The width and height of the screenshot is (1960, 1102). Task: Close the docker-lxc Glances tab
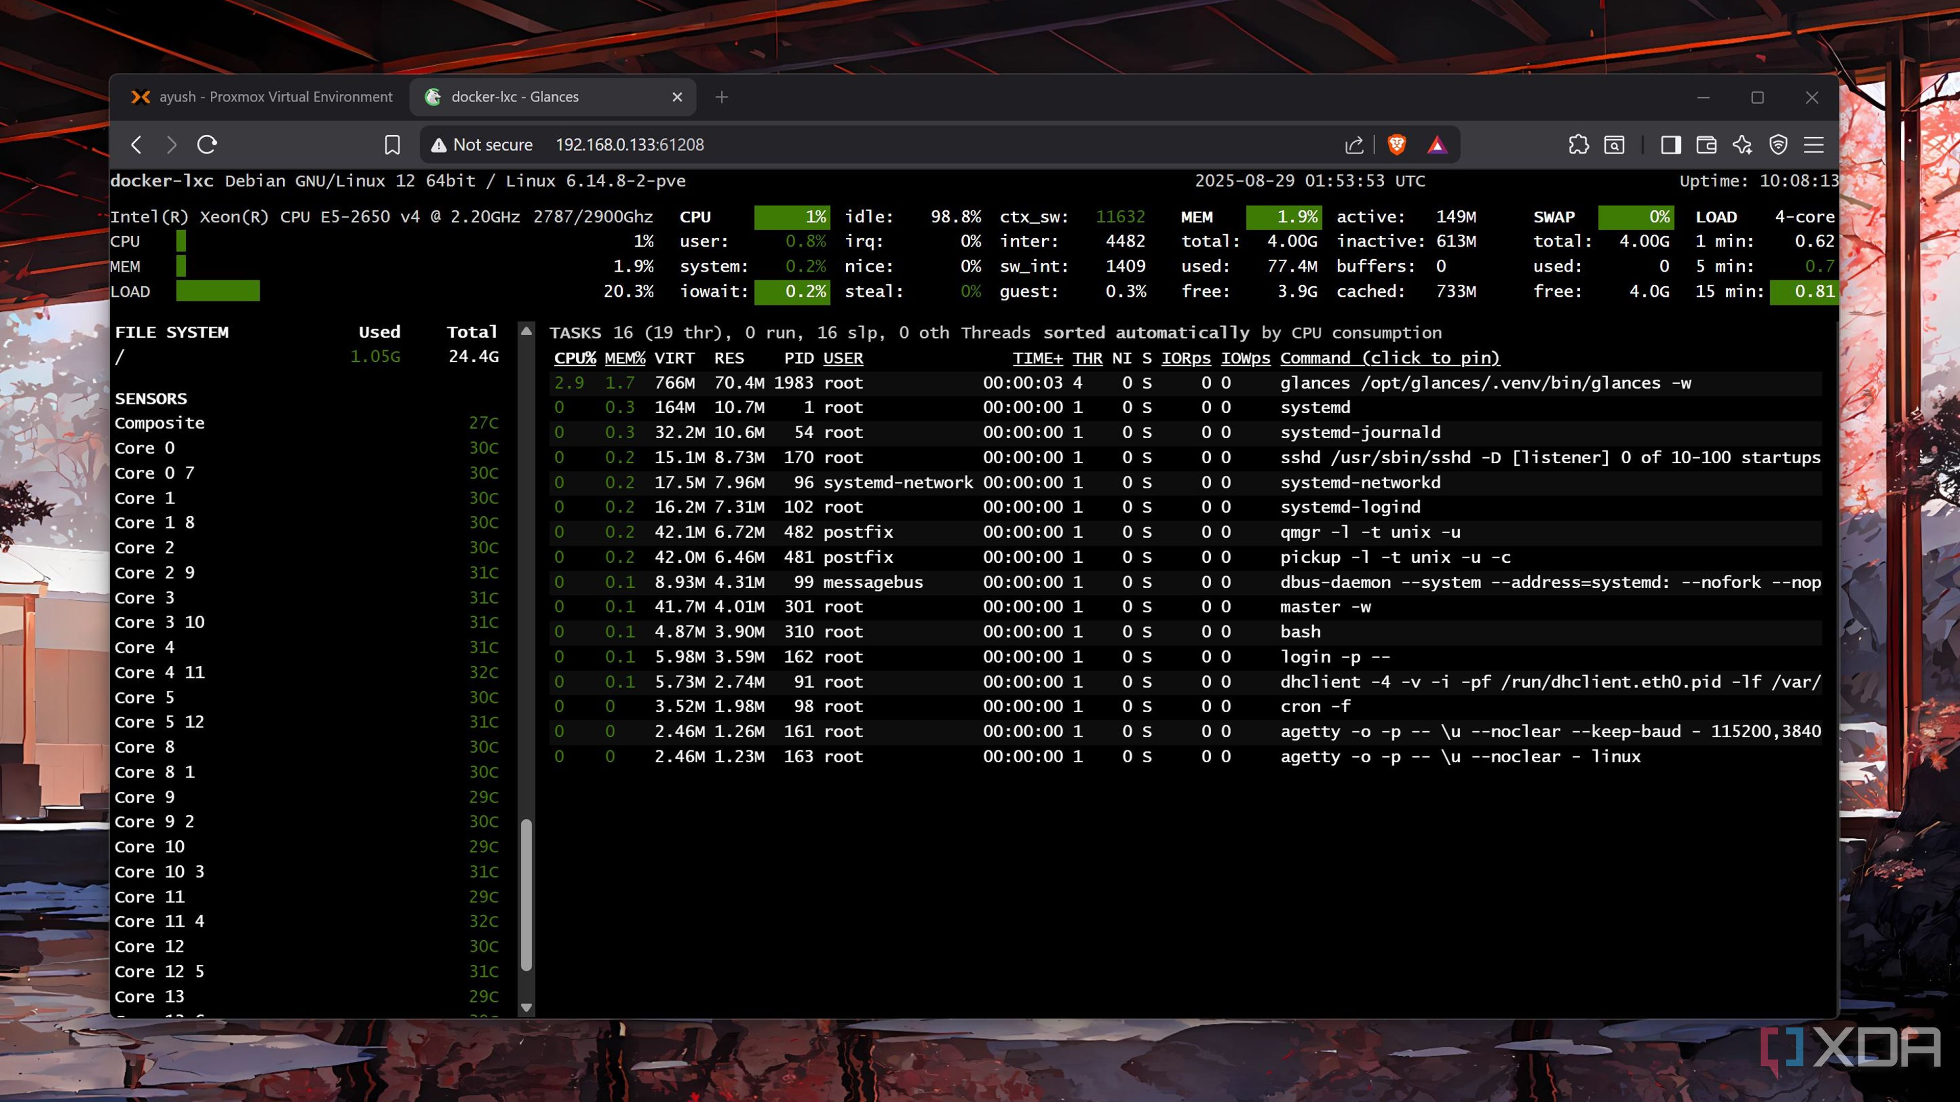(677, 96)
